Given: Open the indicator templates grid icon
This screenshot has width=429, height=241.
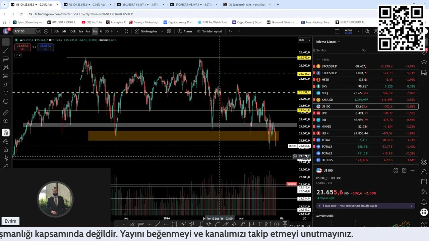Looking at the screenshot, I should (169, 31).
